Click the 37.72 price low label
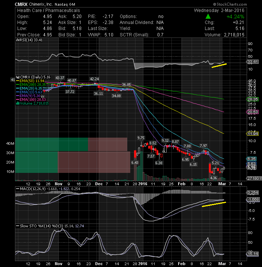Screen dimensions: 262x267 tap(70, 91)
